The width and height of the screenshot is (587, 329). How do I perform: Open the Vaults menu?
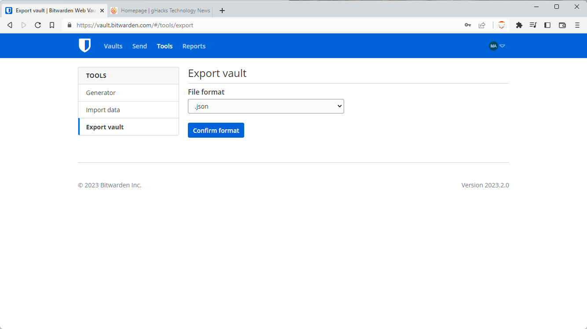tap(113, 46)
